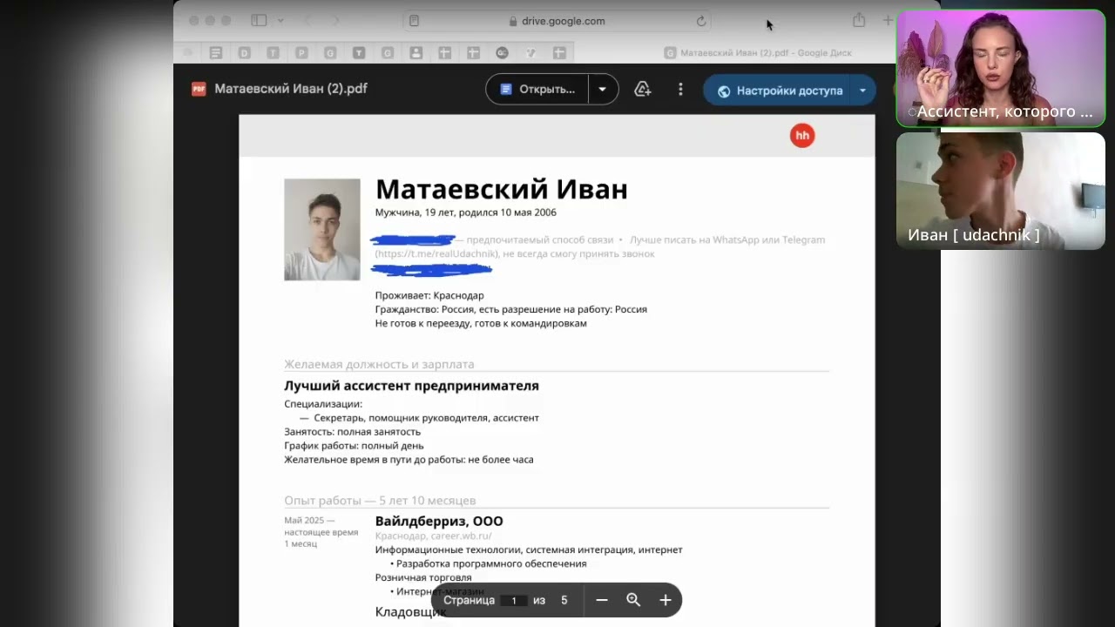This screenshot has width=1115, height=627.
Task: Click the Розничная торговля line
Action: coord(423,577)
